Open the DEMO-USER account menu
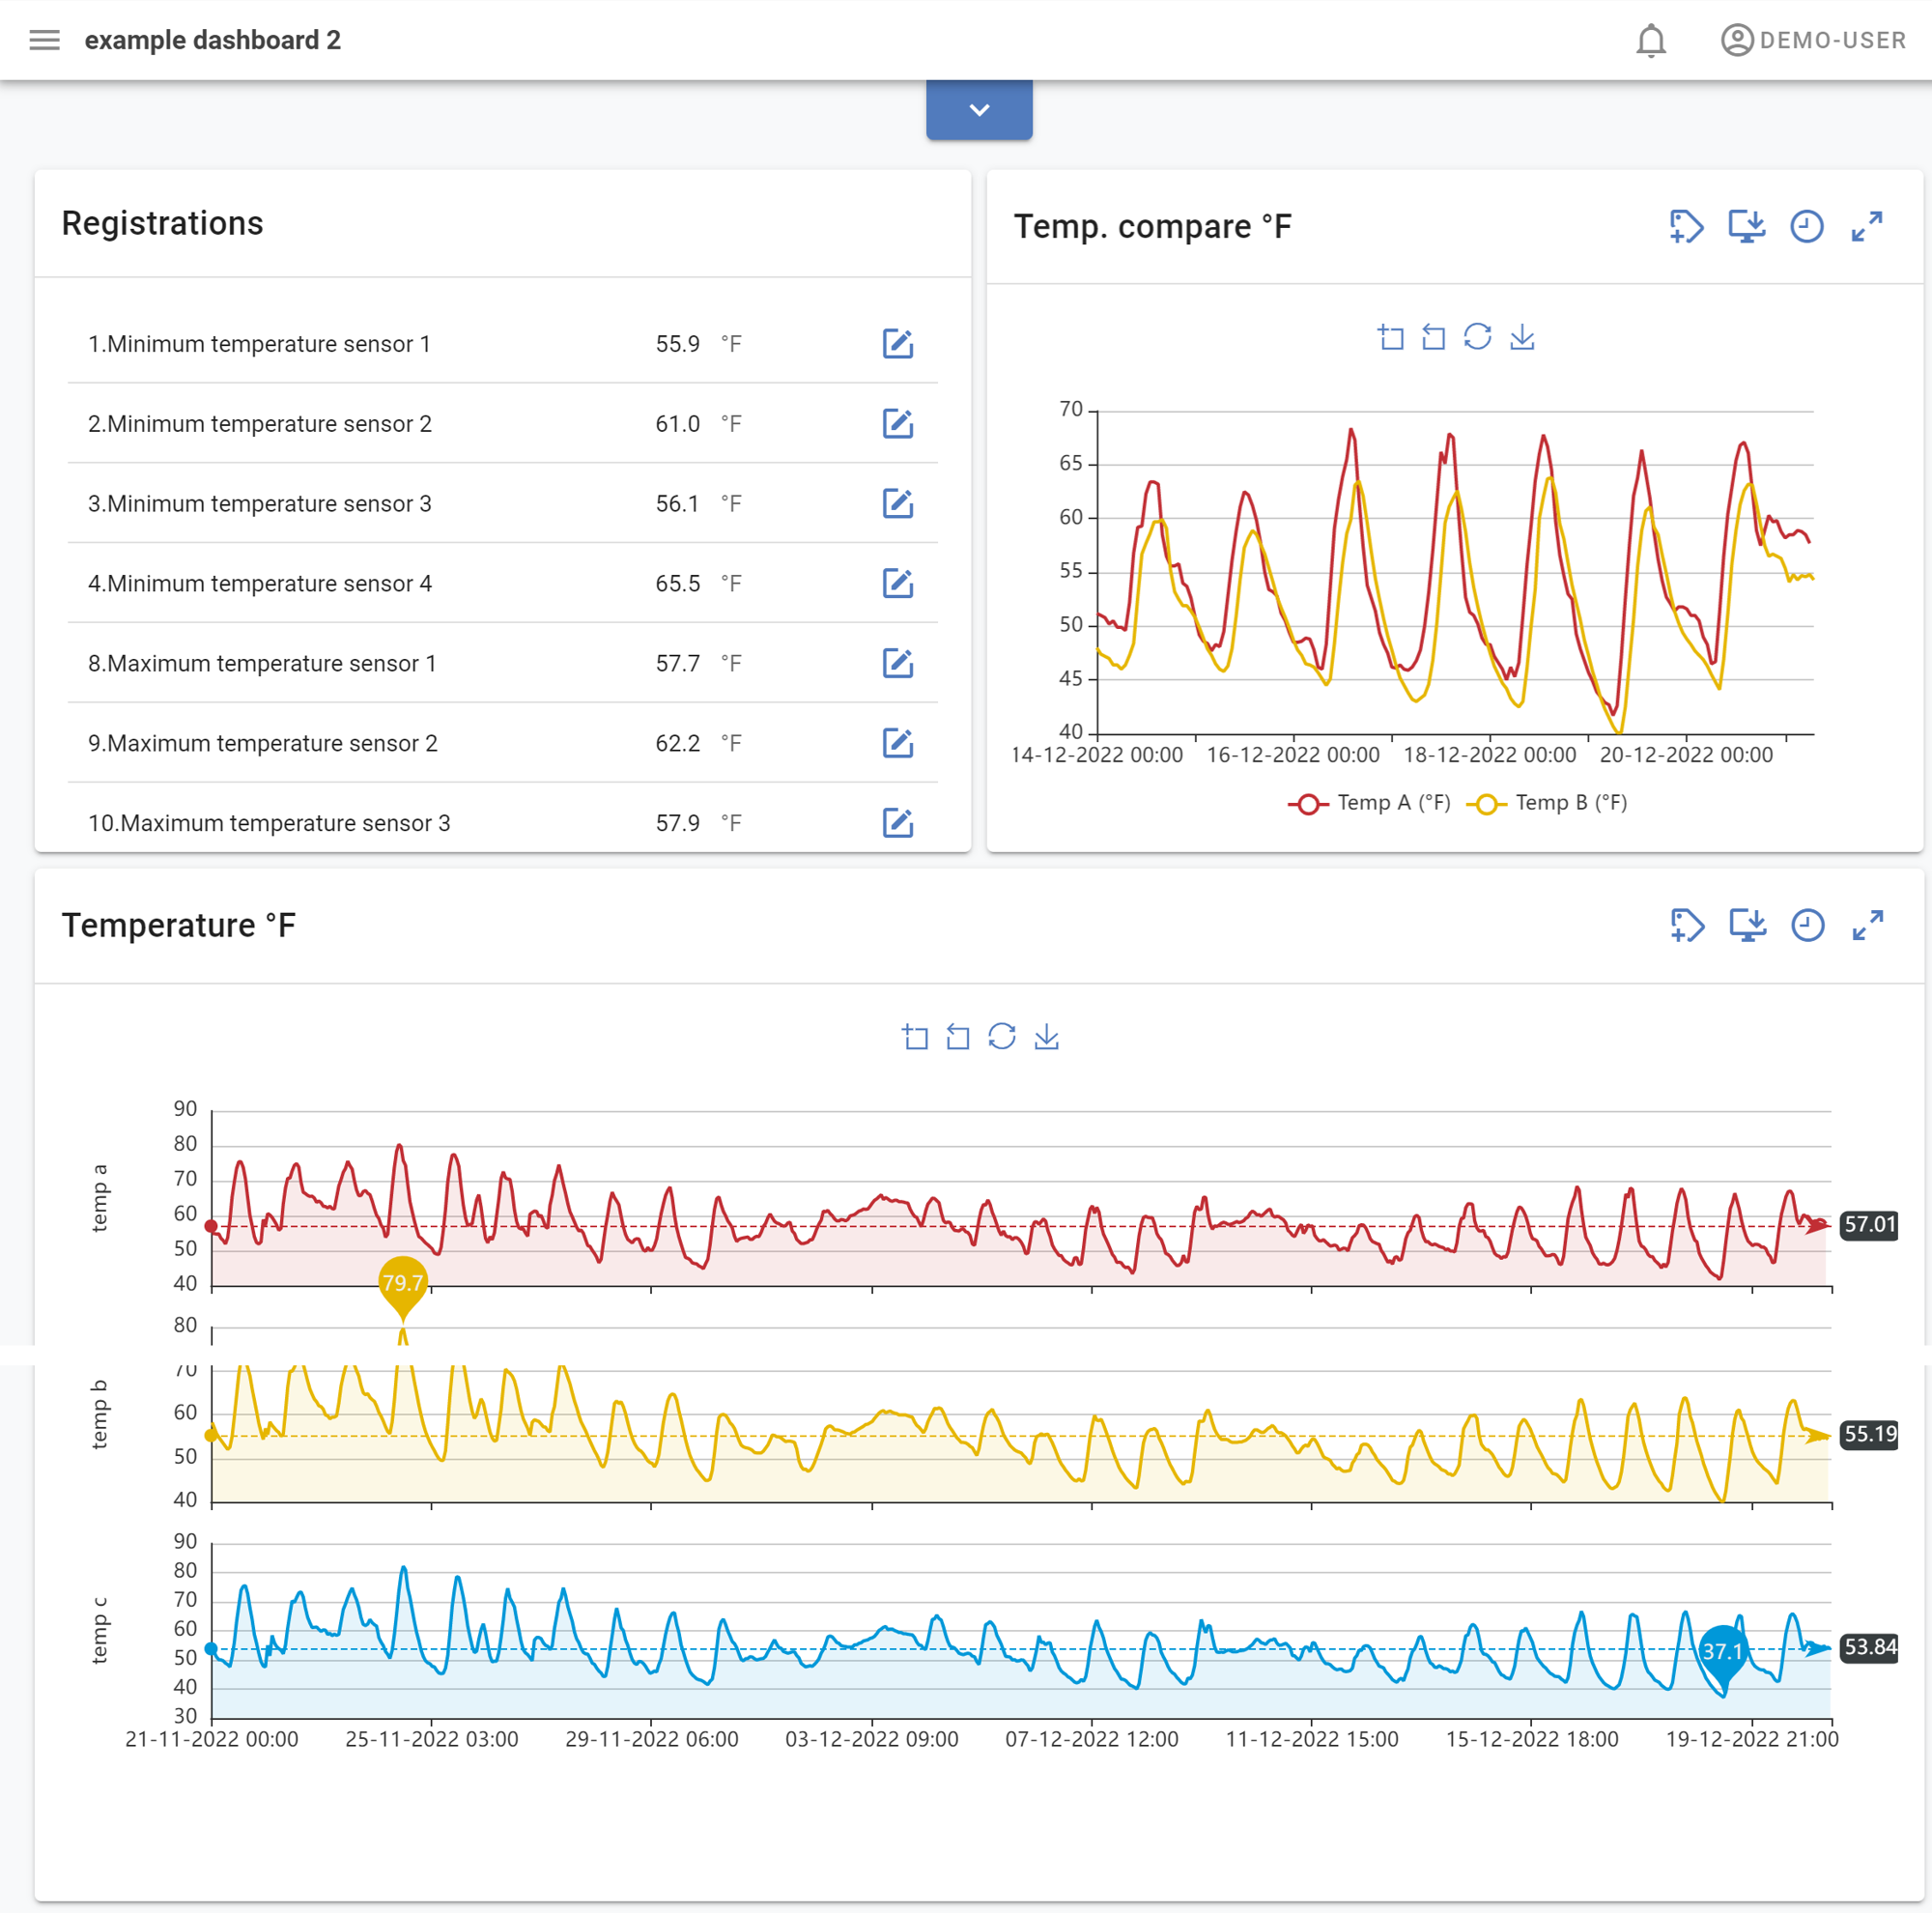Viewport: 1932px width, 1913px height. tap(1813, 40)
